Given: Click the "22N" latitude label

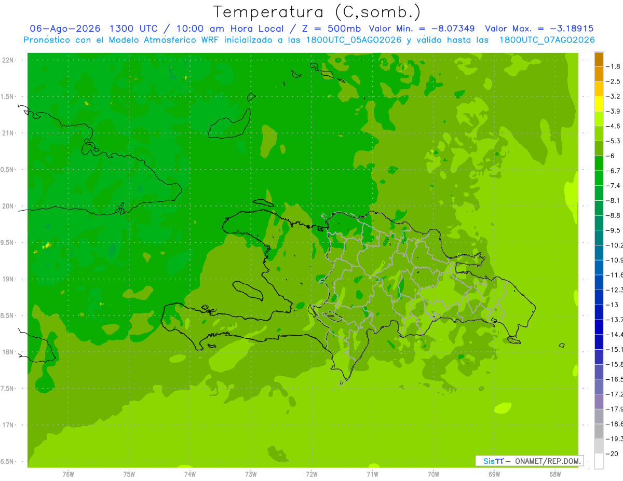Looking at the screenshot, I should pos(8,60).
